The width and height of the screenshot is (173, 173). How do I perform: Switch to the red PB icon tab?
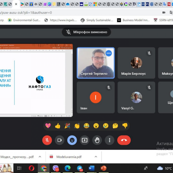[x=169, y=4]
